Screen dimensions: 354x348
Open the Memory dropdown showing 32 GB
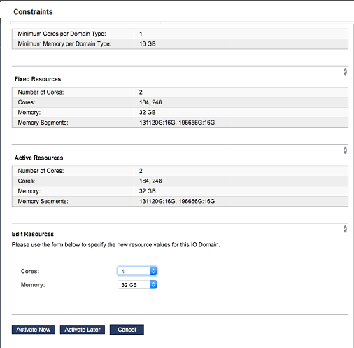pos(137,285)
